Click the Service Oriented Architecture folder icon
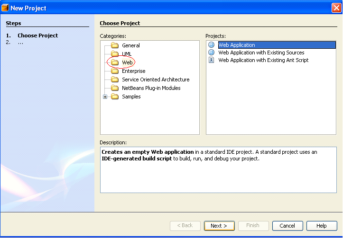Image resolution: width=343 pixels, height=238 pixels. point(115,79)
